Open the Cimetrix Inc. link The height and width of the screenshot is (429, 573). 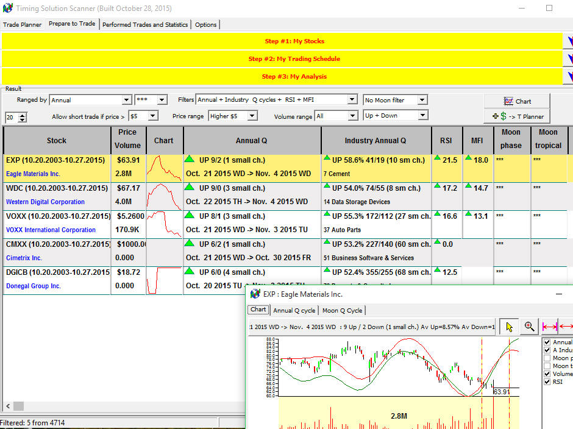pyautogui.click(x=24, y=258)
